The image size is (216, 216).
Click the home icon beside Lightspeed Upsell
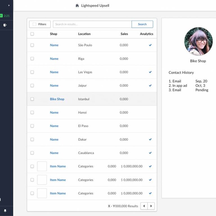click(x=77, y=6)
